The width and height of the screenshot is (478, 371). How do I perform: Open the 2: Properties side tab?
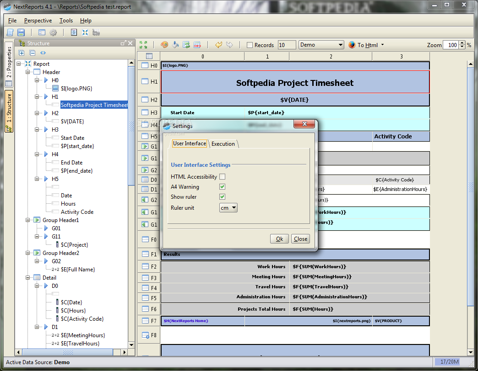point(9,65)
